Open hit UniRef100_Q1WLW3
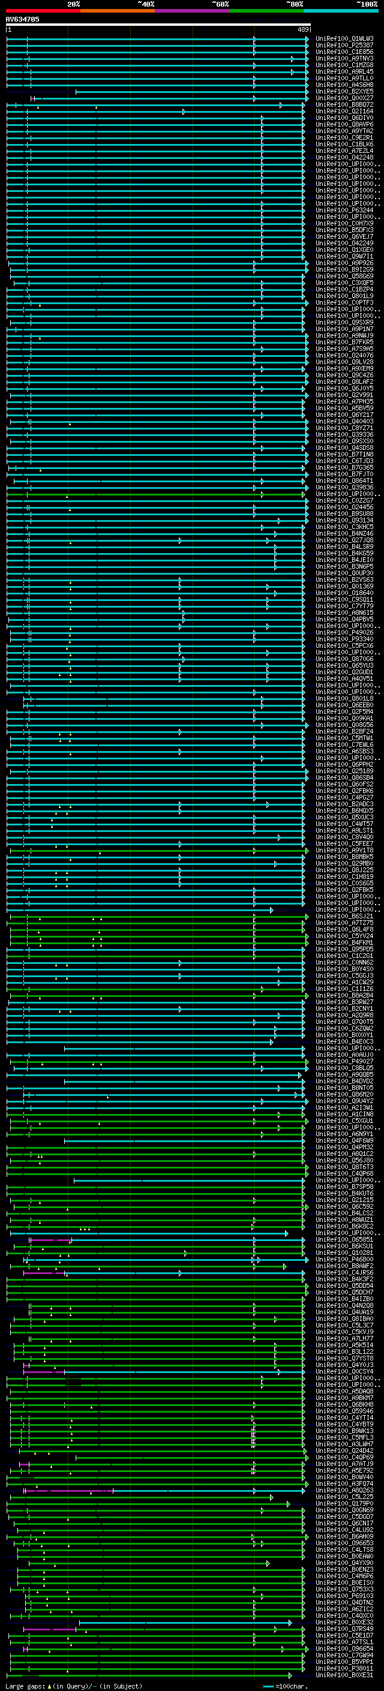The image size is (384, 1691). coord(344,39)
